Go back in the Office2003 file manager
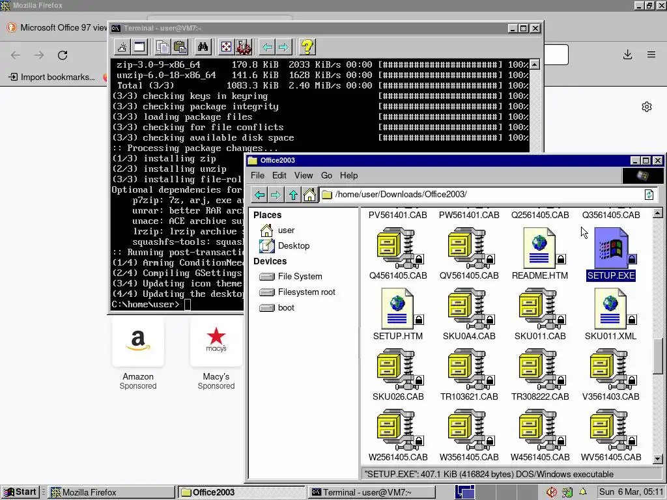This screenshot has height=500, width=667. (259, 195)
